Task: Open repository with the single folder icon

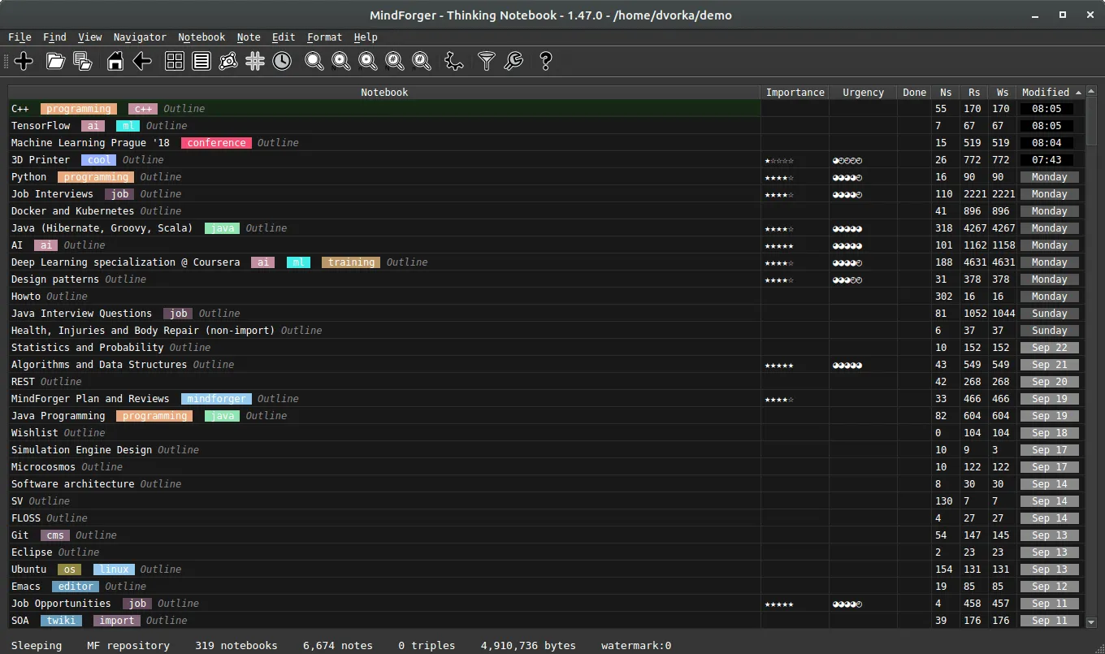Action: (x=55, y=60)
